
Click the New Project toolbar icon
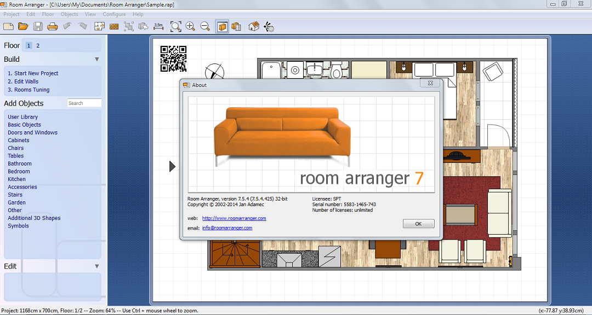click(x=8, y=26)
